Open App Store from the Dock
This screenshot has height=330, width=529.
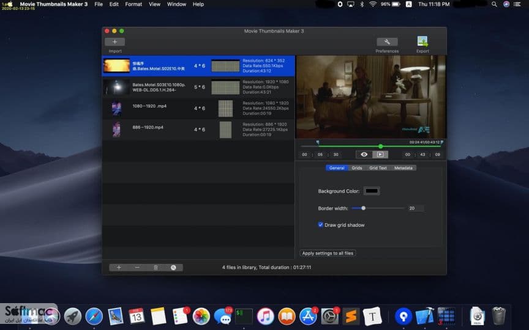(308, 317)
